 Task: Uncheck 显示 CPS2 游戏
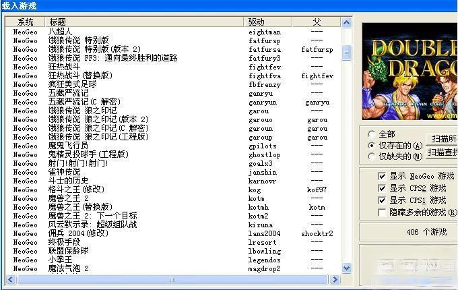coord(382,188)
